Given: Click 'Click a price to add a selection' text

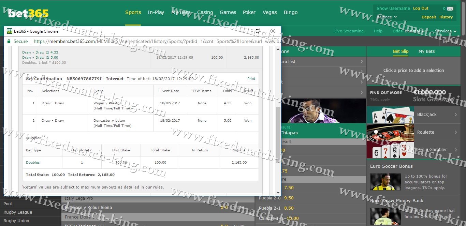Looking at the screenshot, I should [413, 71].
